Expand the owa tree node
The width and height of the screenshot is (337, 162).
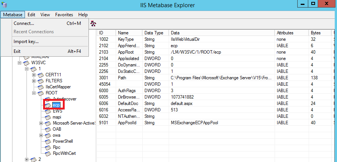[41, 135]
